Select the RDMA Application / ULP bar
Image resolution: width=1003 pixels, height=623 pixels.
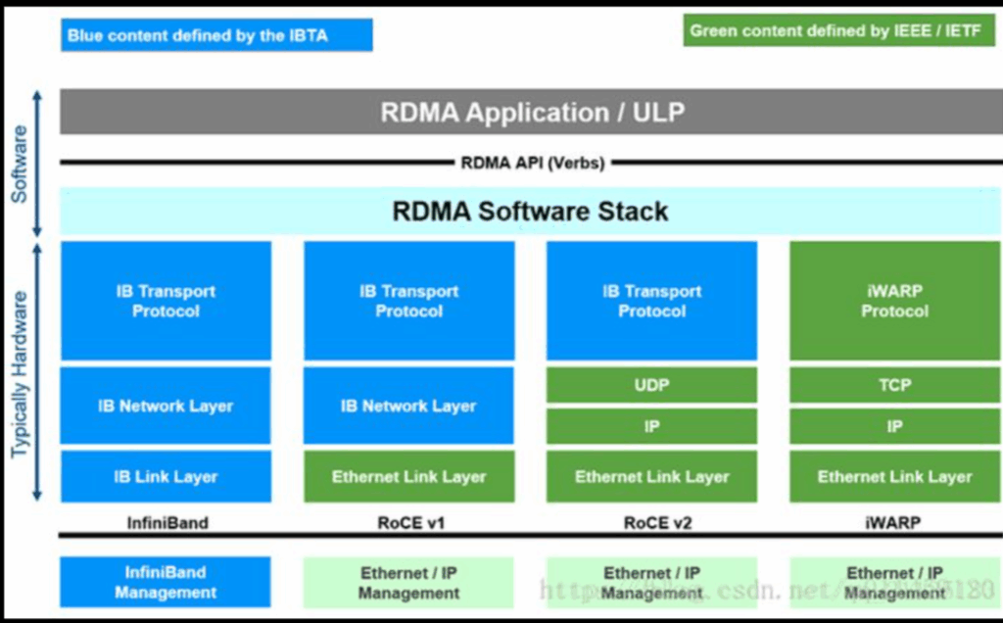coord(531,112)
